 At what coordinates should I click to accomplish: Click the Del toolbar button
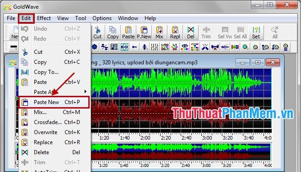pyautogui.click(x=190, y=32)
